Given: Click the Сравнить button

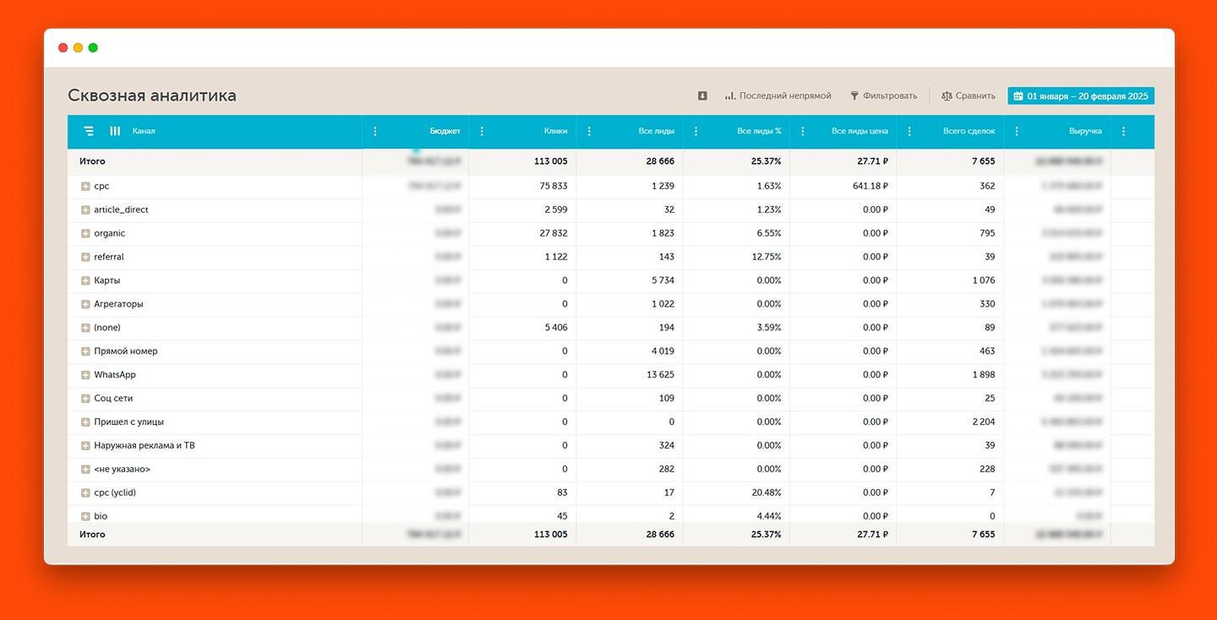Looking at the screenshot, I should [969, 96].
